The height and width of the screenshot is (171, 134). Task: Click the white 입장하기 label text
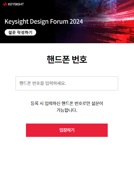coord(67,130)
